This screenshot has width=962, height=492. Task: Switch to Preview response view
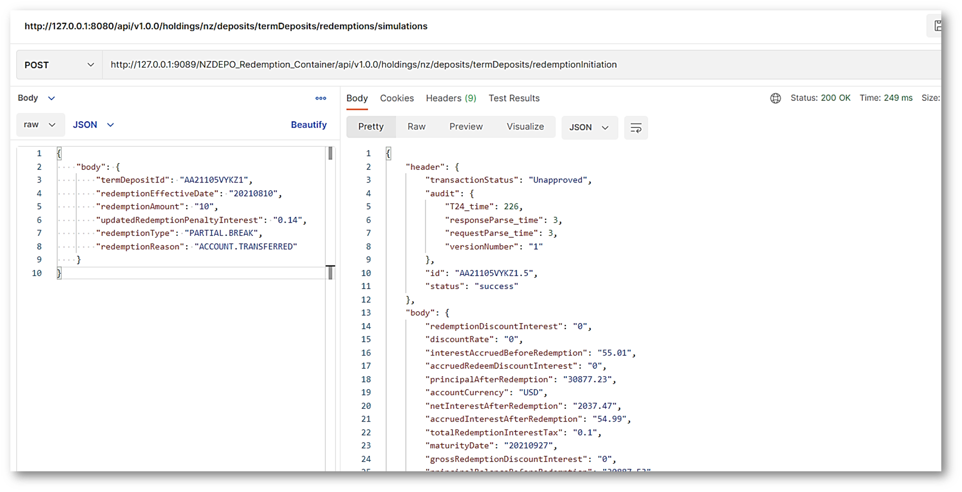(466, 127)
